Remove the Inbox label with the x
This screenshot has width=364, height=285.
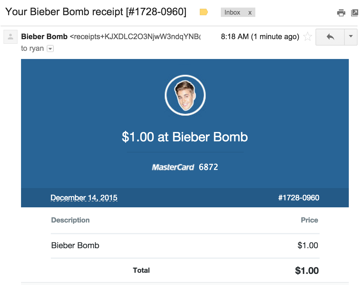pos(250,13)
